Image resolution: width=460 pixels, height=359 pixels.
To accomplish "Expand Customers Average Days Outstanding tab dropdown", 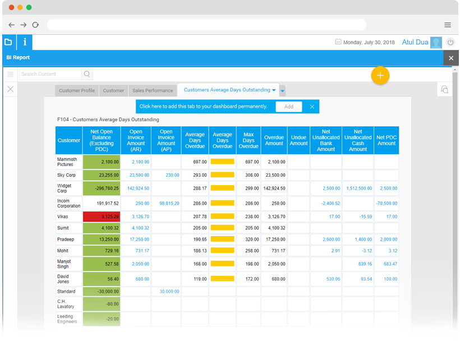I will point(274,90).
